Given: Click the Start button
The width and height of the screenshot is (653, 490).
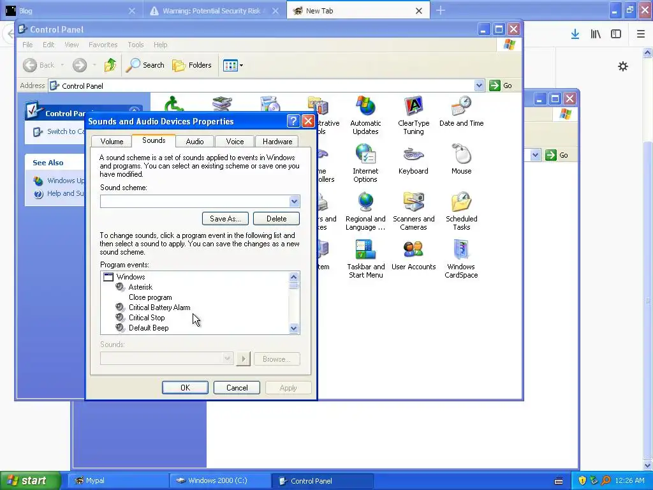Looking at the screenshot, I should (31, 480).
